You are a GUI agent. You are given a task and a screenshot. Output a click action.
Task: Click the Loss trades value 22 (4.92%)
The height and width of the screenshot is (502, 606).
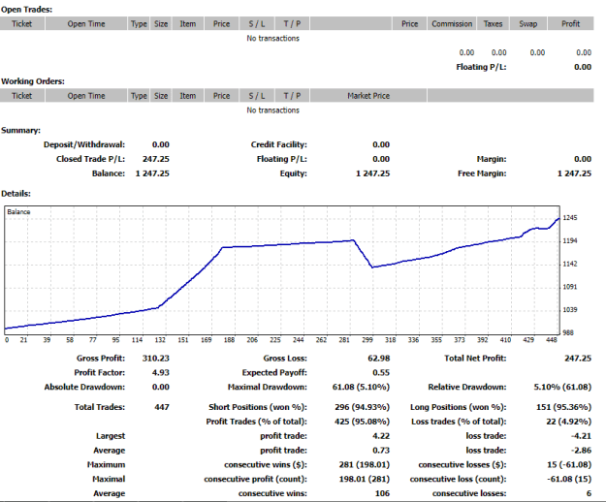pos(569,422)
